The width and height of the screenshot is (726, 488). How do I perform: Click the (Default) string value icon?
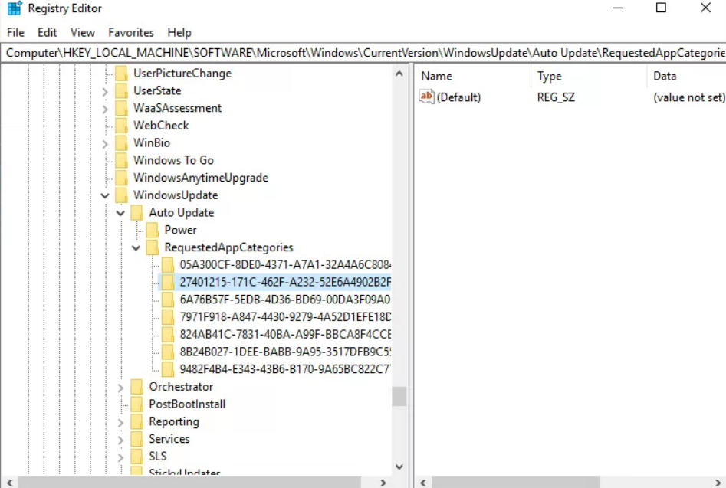(x=426, y=97)
